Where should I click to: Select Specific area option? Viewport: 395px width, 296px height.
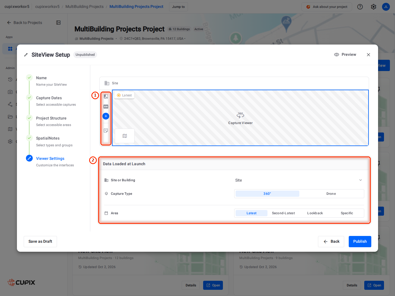347,213
